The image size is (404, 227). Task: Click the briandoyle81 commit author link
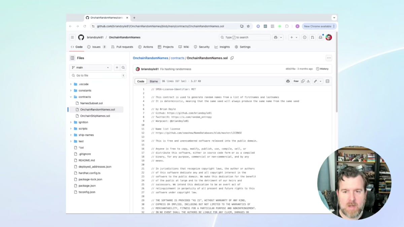tap(150, 69)
